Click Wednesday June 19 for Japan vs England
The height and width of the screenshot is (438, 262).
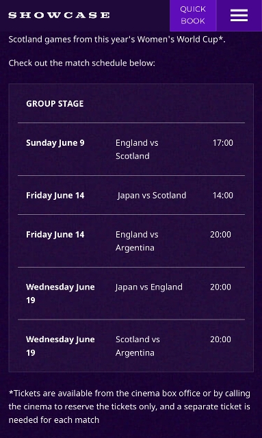[x=60, y=294]
